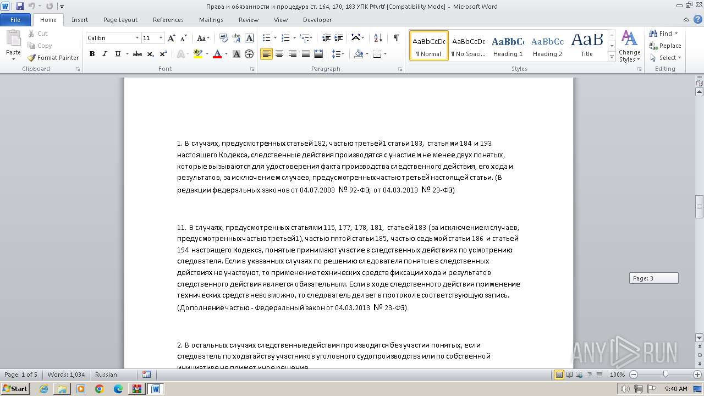Screen dimensions: 704x396
Task: Switch to the Review tab
Action: tap(249, 20)
